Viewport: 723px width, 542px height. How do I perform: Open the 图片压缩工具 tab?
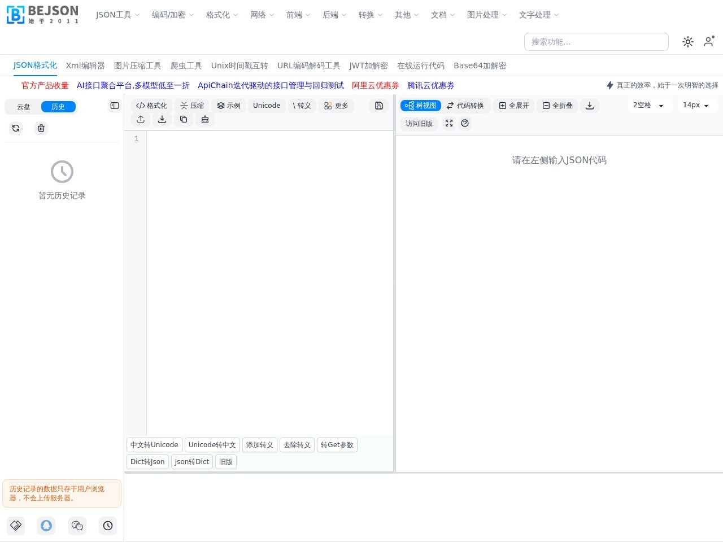[x=138, y=65]
